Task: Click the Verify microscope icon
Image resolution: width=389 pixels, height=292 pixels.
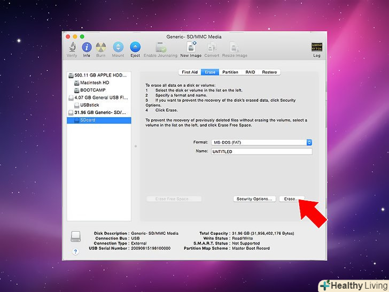Action: click(72, 47)
